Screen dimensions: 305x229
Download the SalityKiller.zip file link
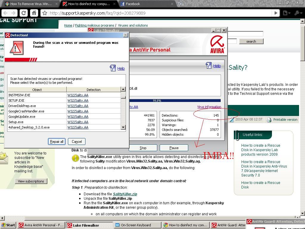tap(125, 194)
